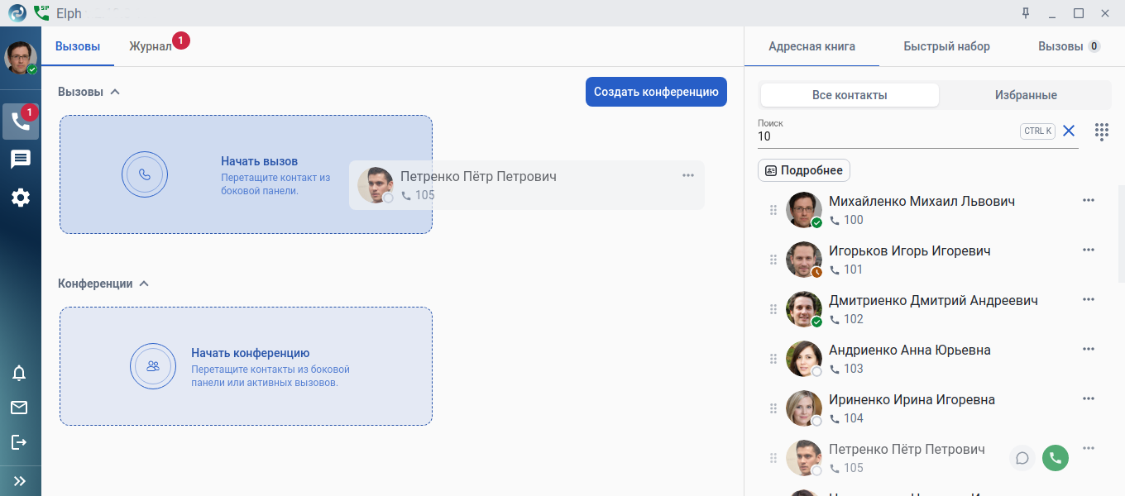
Task: Collapse the Конференции section
Action: 144,284
